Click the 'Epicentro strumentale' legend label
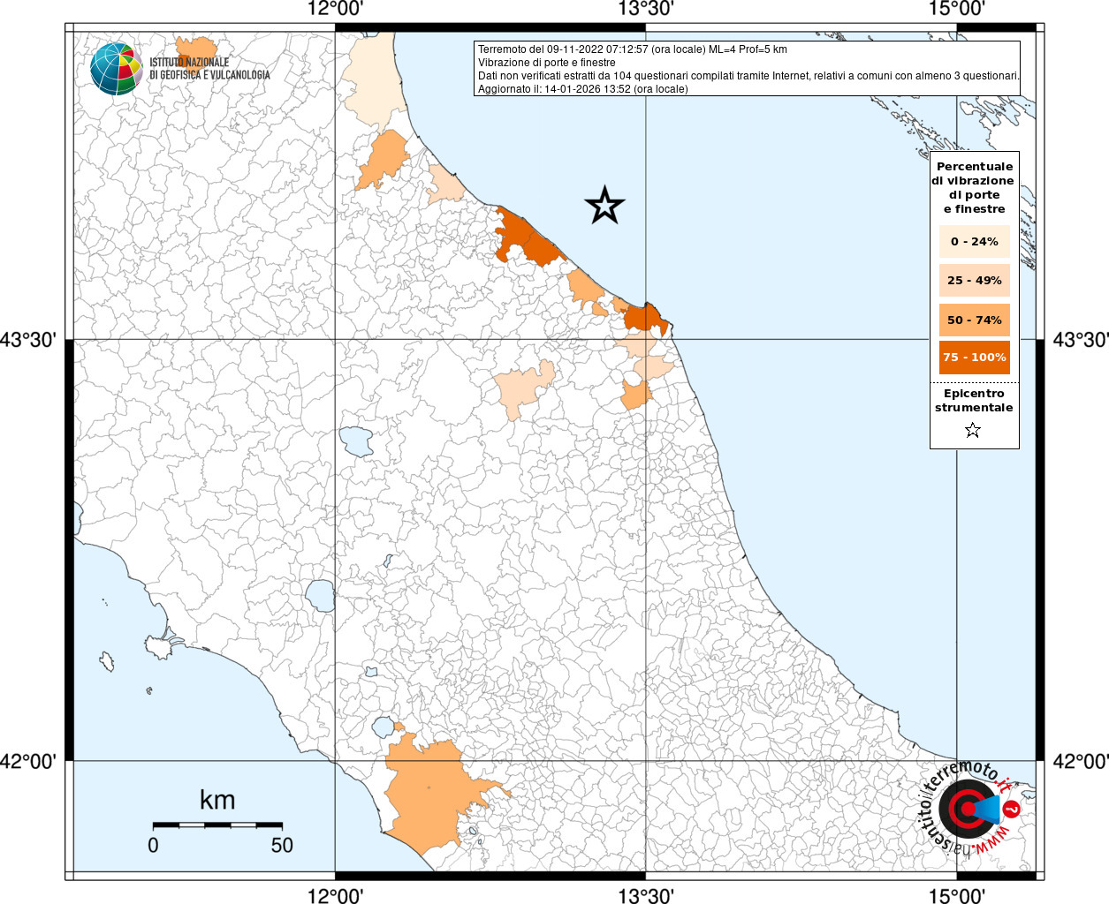Screen dimensions: 1109x904 click(974, 400)
